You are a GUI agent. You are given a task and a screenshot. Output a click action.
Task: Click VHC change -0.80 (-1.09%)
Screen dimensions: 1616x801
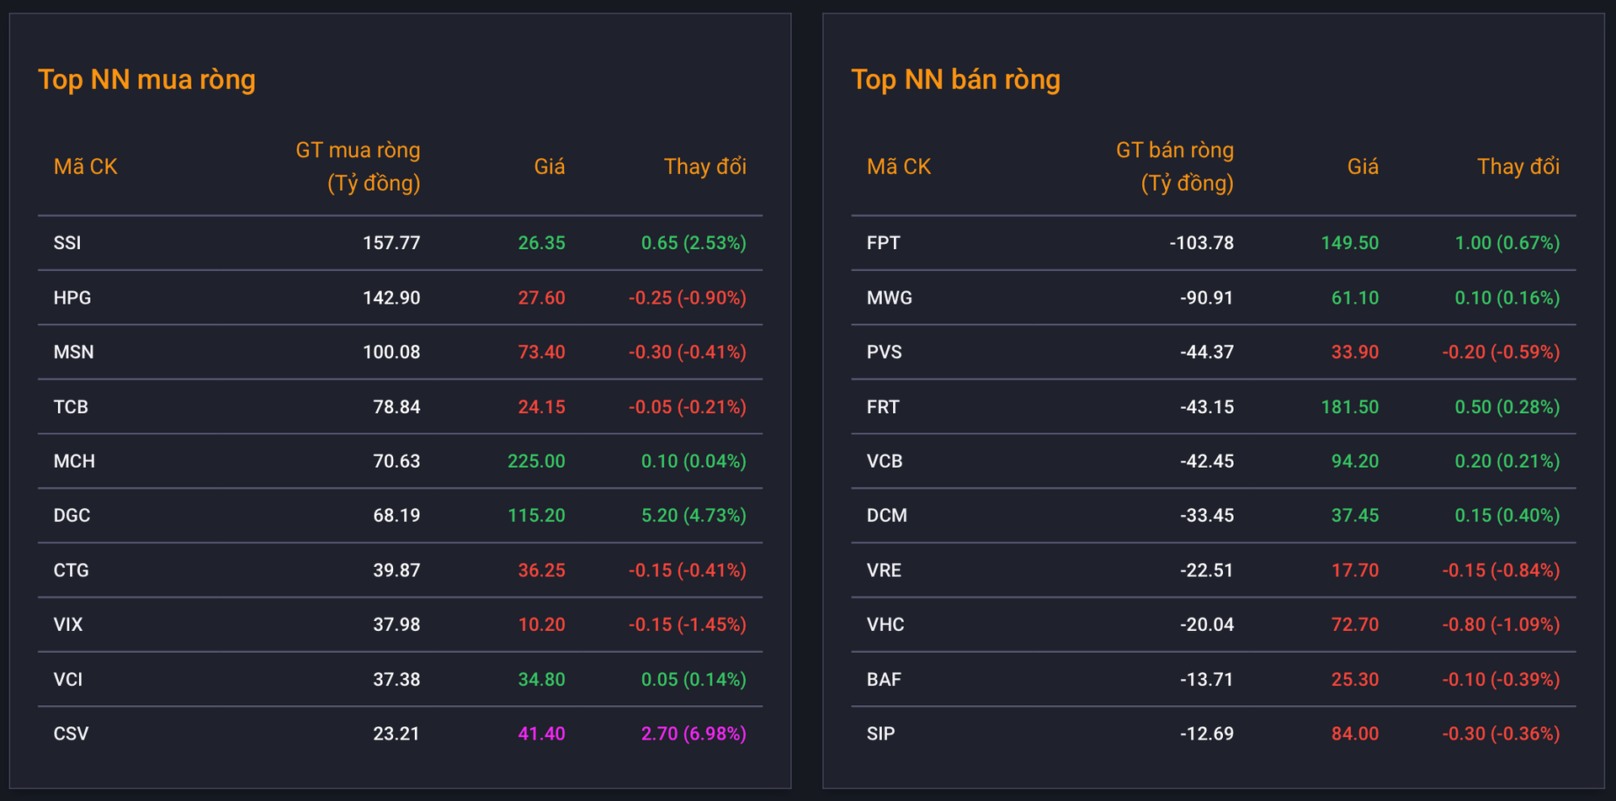pos(1502,624)
